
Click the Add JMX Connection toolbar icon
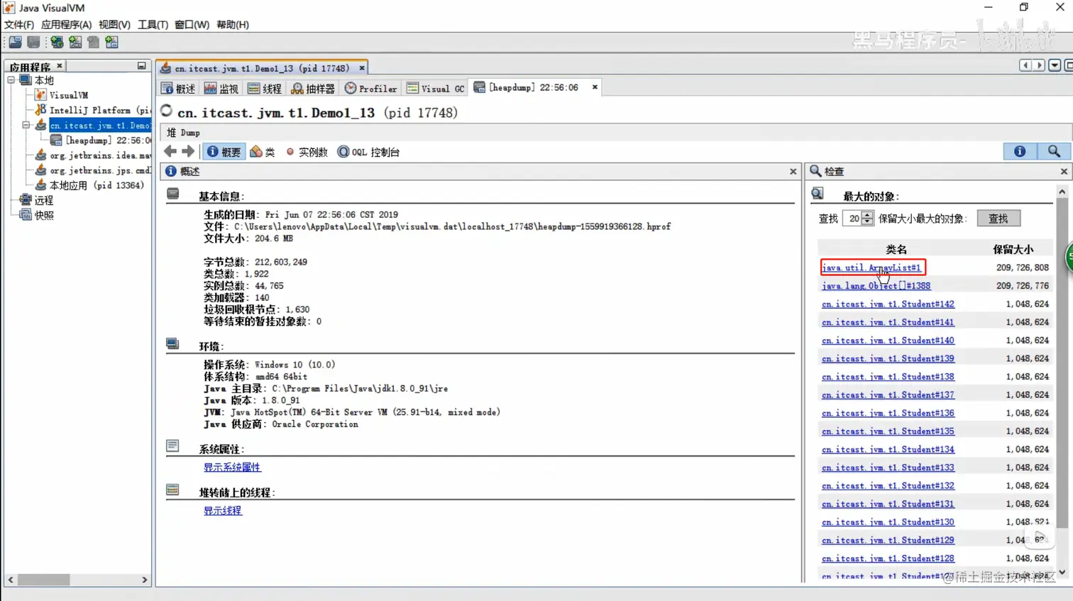tap(75, 43)
